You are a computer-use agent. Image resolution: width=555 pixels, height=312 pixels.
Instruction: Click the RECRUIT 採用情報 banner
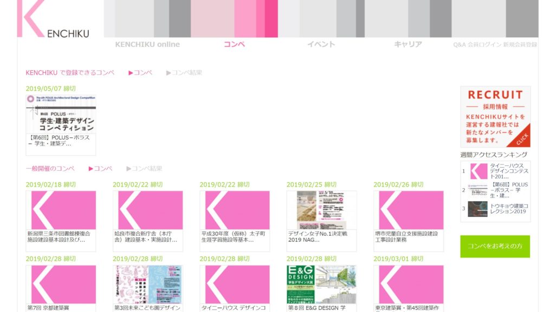495,117
